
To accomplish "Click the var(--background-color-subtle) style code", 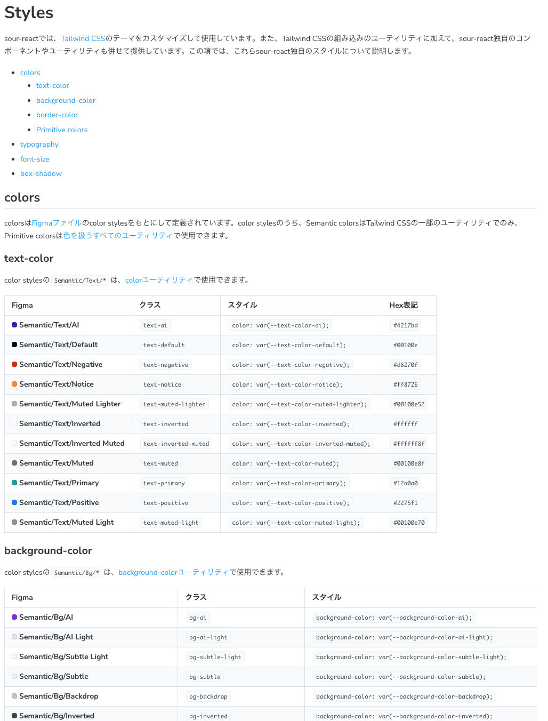I will point(401,677).
